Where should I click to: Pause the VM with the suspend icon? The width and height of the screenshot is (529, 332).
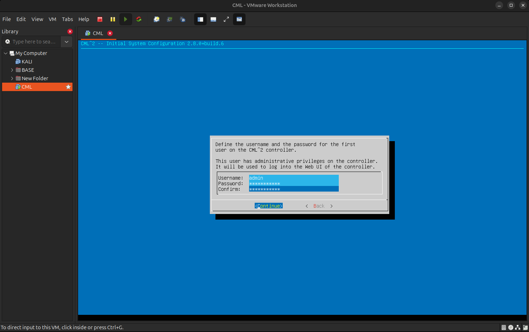click(112, 19)
